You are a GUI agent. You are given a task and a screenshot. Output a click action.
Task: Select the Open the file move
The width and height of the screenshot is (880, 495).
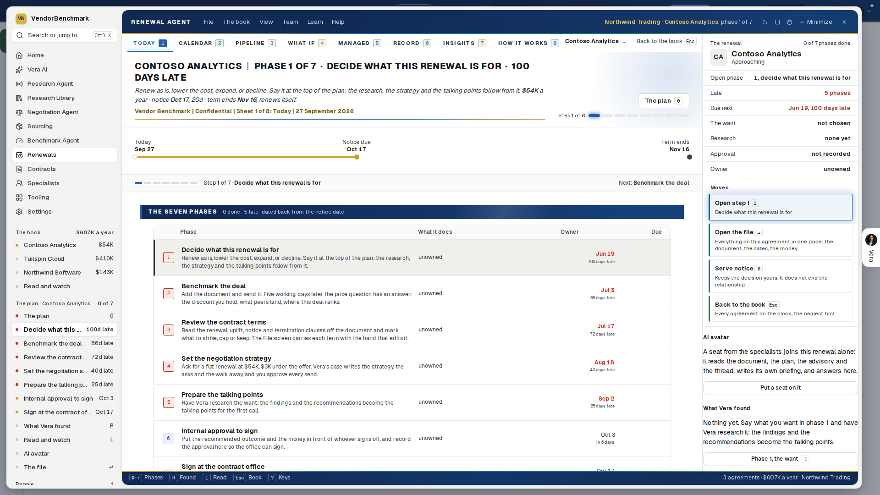780,240
